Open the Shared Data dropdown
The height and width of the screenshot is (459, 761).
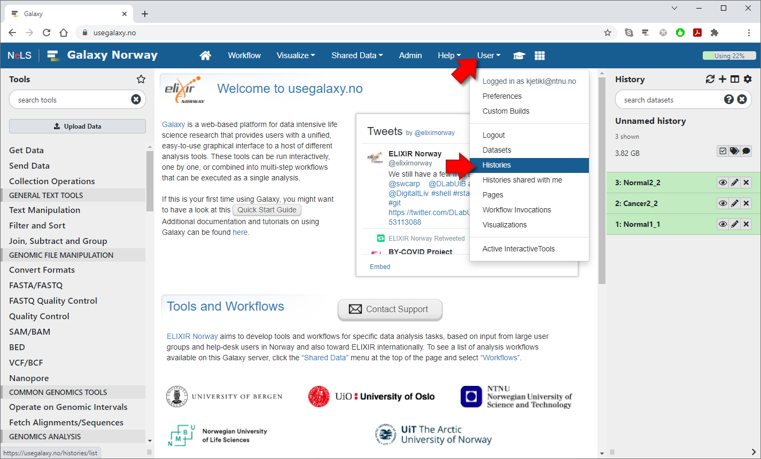coord(356,56)
